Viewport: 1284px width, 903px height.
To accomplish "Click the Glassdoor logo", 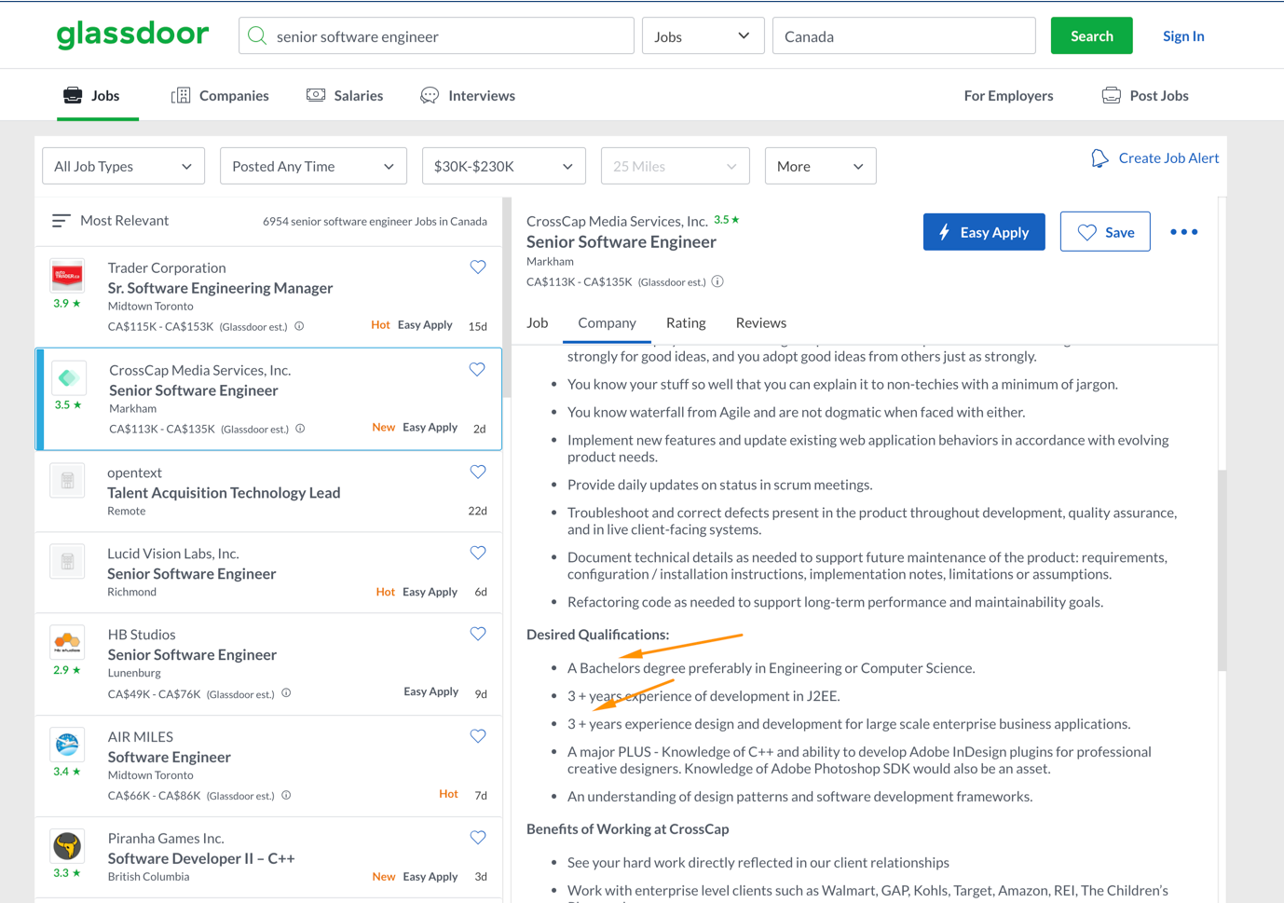I will point(133,34).
